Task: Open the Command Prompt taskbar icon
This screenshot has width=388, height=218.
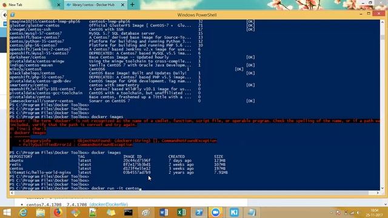Action: [x=128, y=213]
